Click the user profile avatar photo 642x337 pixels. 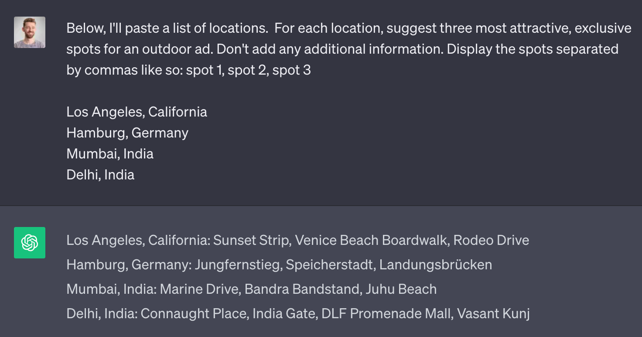[x=30, y=32]
